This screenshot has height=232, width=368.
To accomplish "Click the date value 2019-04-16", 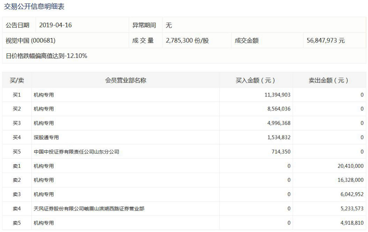I will [x=56, y=25].
